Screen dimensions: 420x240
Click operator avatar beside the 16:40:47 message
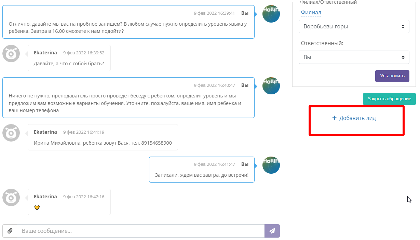pyautogui.click(x=271, y=86)
